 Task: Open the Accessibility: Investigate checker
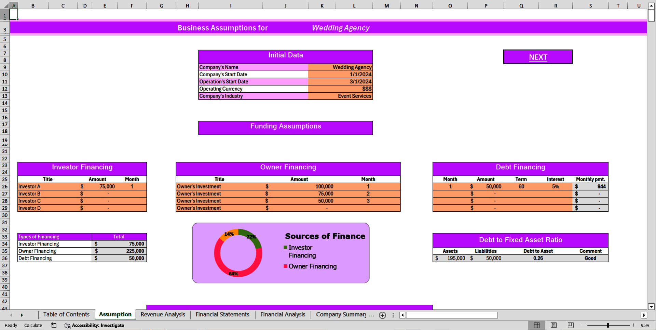coord(95,325)
